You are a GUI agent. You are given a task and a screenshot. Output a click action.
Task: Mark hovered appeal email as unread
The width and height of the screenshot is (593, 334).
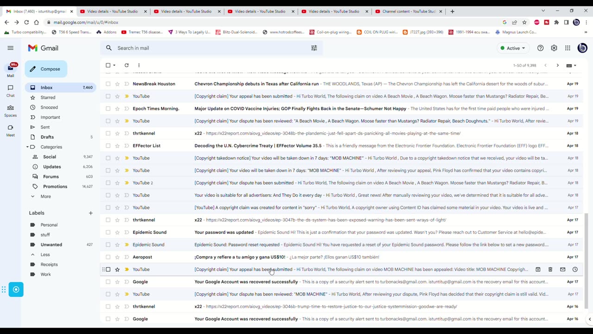562,270
